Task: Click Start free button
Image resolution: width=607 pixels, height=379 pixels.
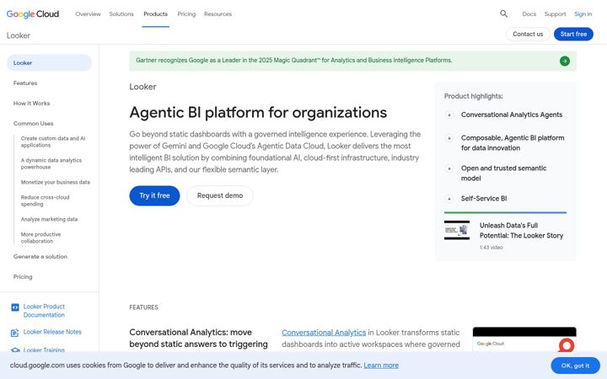Action: [573, 34]
